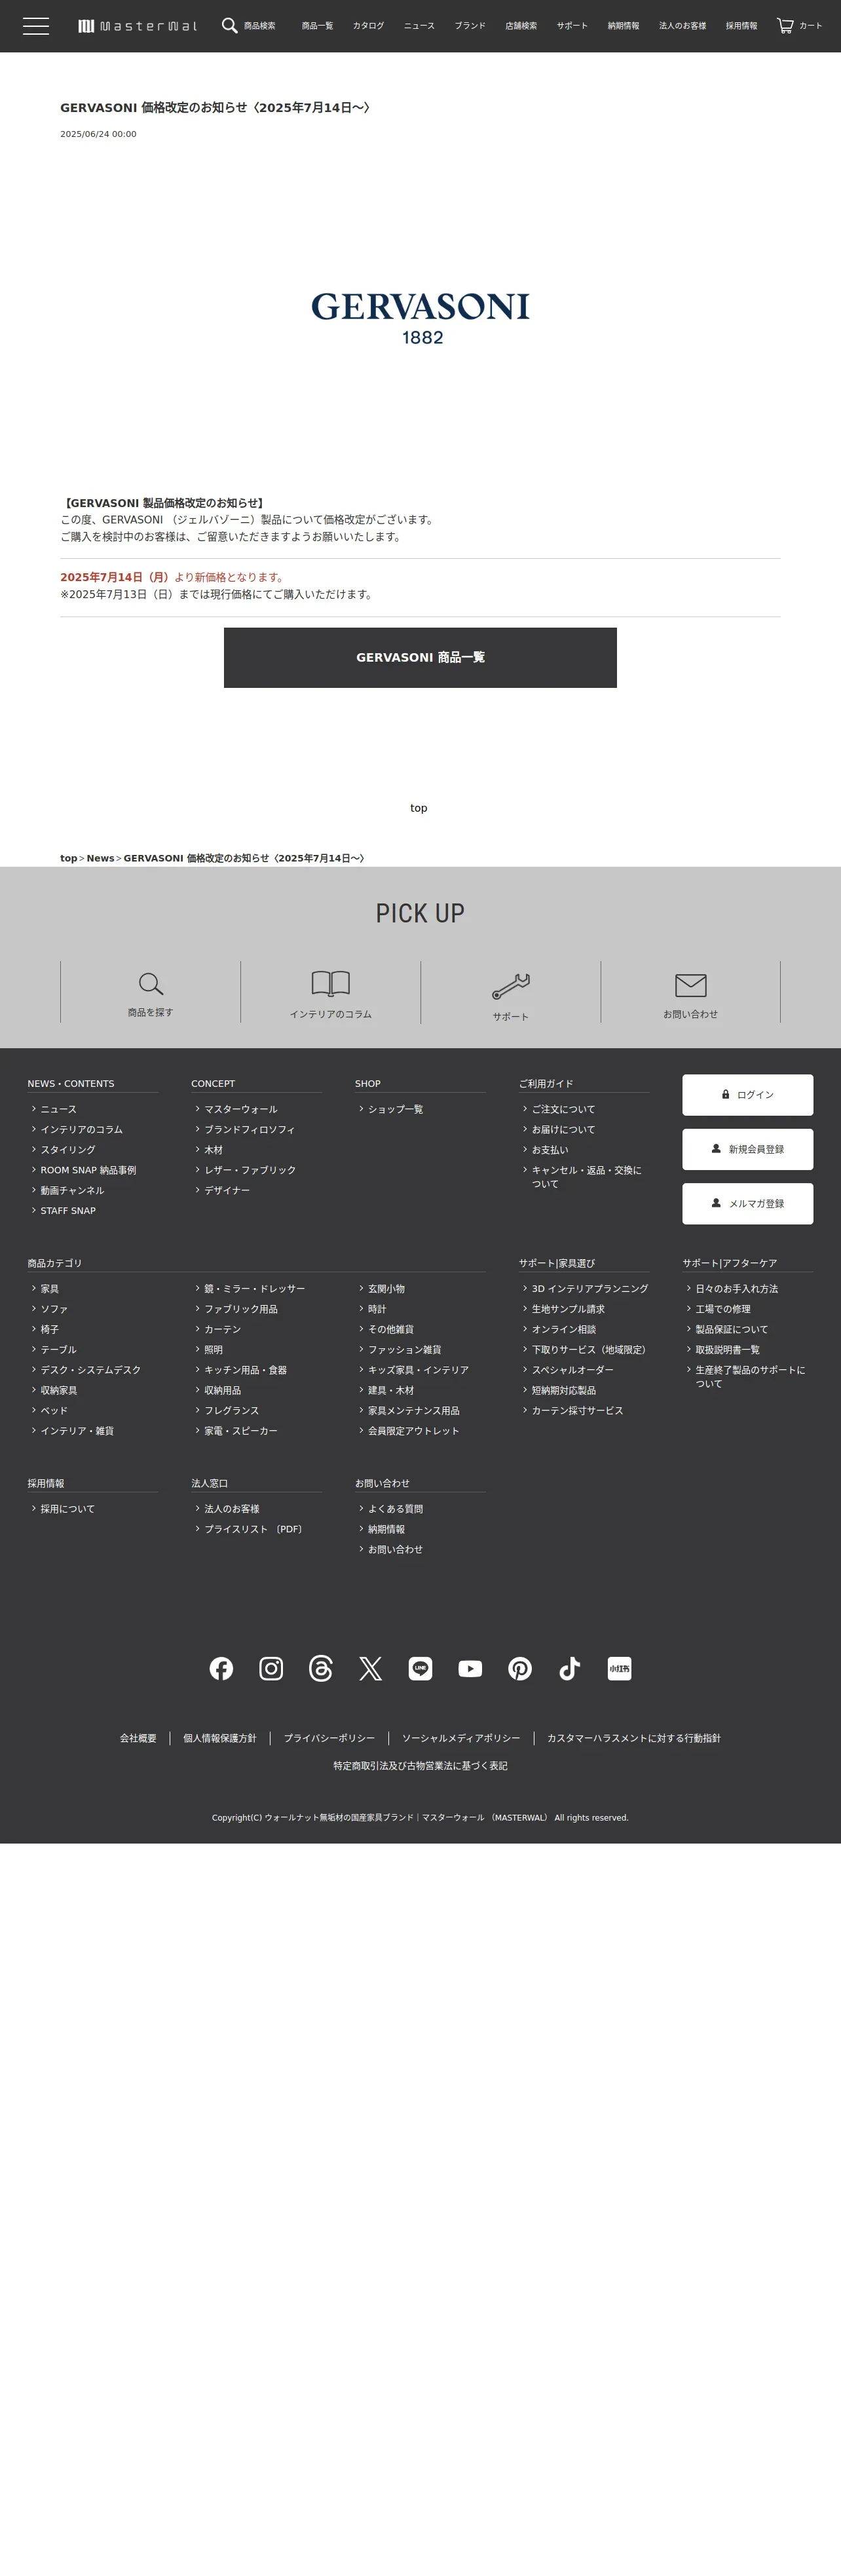Select ニュース in the header menu

[x=419, y=26]
